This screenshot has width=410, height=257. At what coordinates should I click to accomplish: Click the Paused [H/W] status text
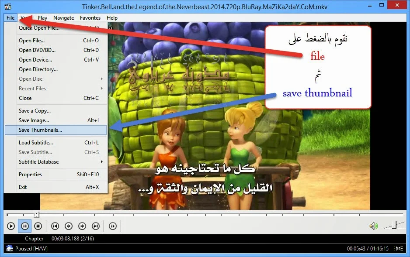click(x=31, y=248)
